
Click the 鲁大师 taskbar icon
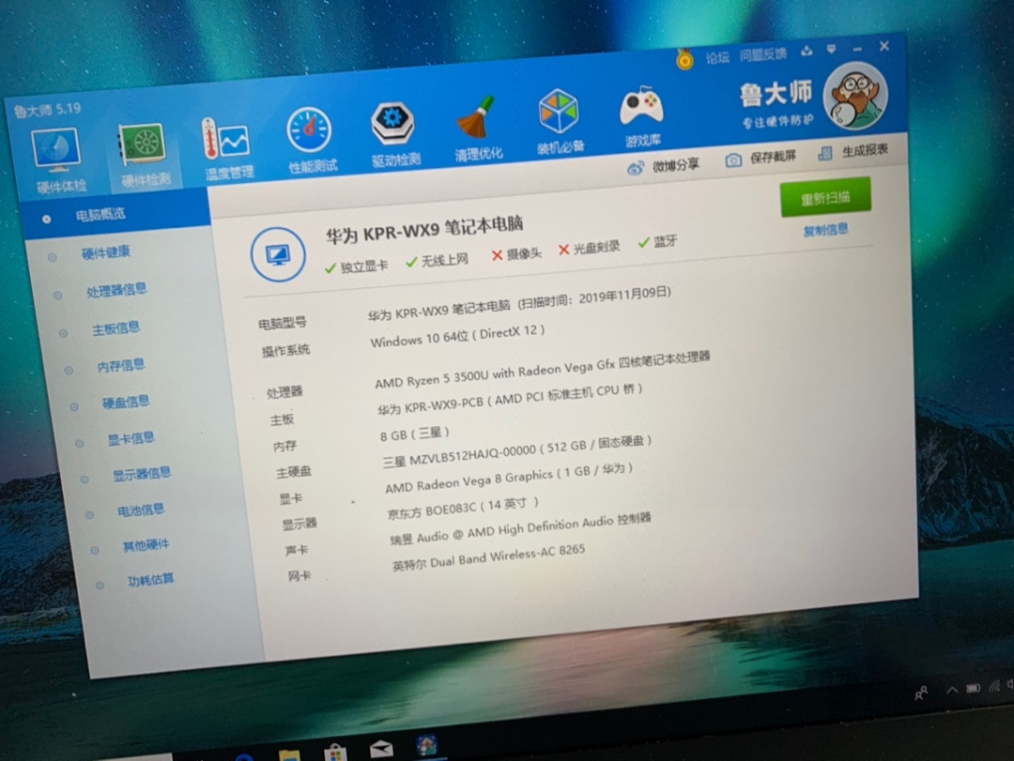(x=427, y=745)
